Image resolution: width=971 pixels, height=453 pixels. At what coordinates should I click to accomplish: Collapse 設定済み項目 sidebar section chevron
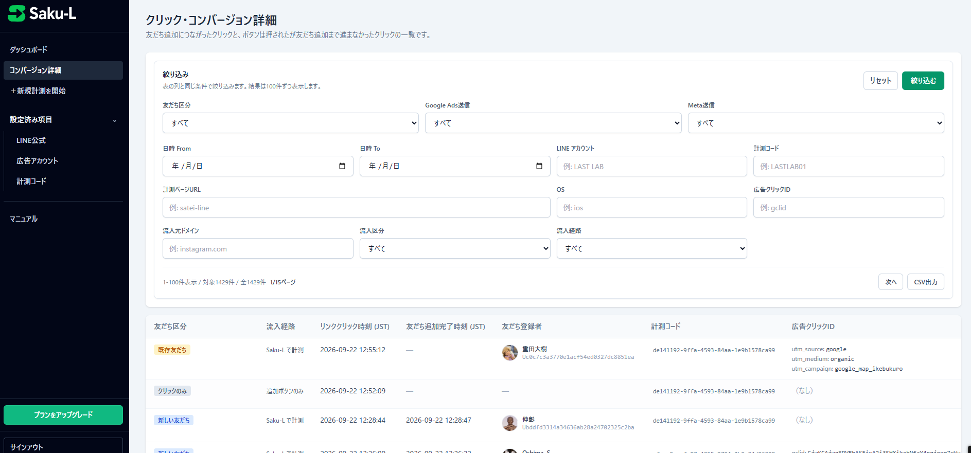[114, 120]
